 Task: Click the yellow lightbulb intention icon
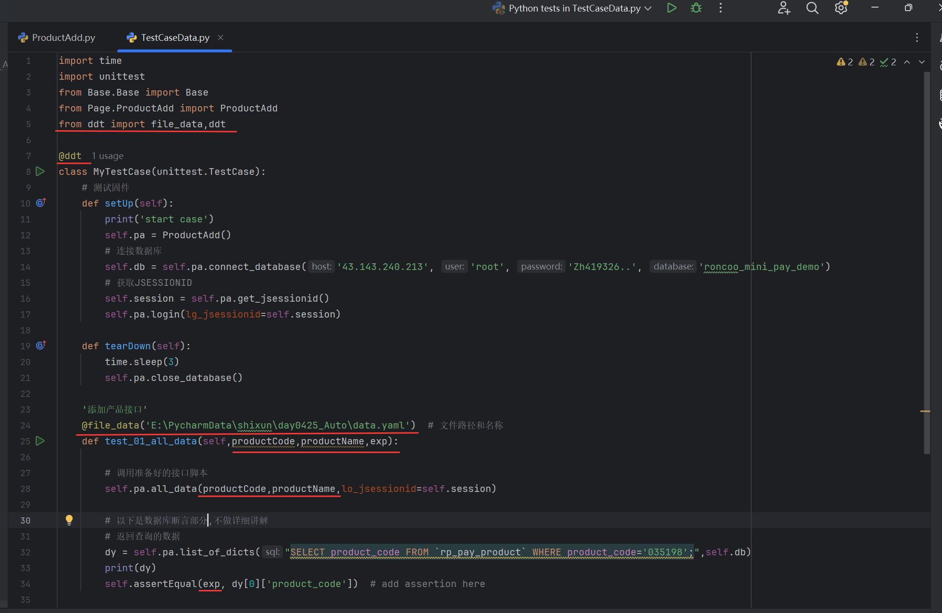(x=69, y=520)
